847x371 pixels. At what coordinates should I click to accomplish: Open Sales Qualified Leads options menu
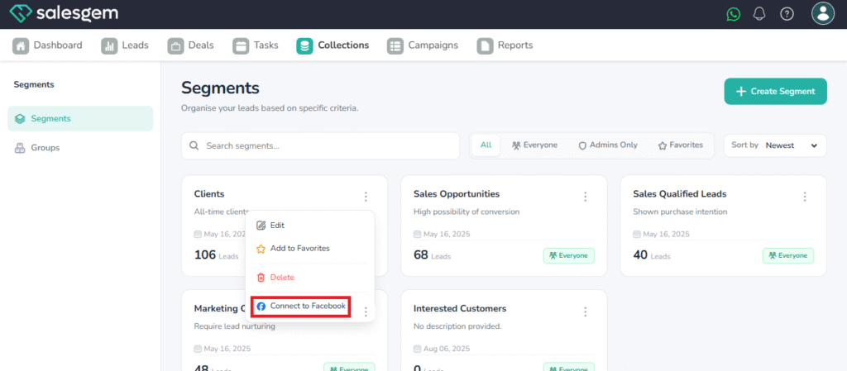pyautogui.click(x=804, y=197)
